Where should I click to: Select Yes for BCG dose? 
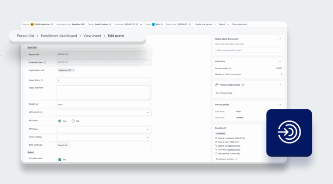click(60, 121)
